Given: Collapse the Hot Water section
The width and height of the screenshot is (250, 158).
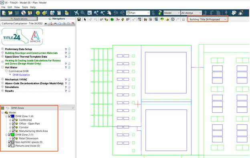Looking at the screenshot, I should (x=2, y=67).
